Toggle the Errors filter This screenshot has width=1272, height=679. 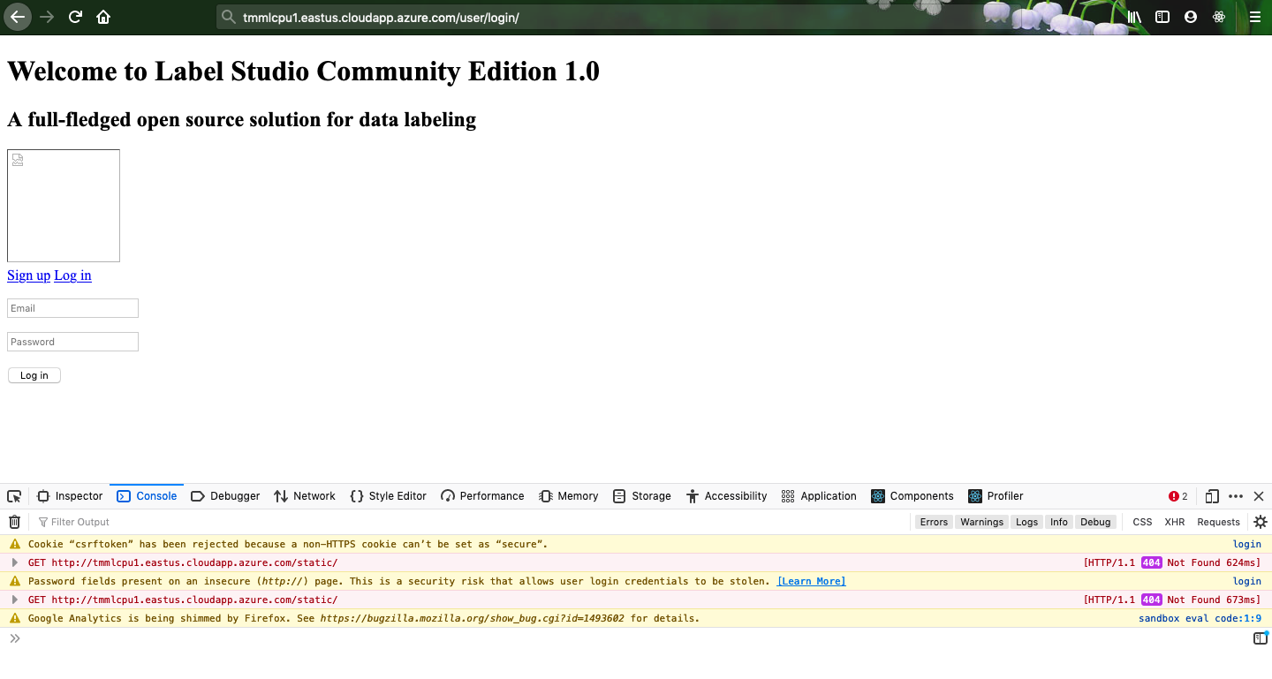[934, 522]
